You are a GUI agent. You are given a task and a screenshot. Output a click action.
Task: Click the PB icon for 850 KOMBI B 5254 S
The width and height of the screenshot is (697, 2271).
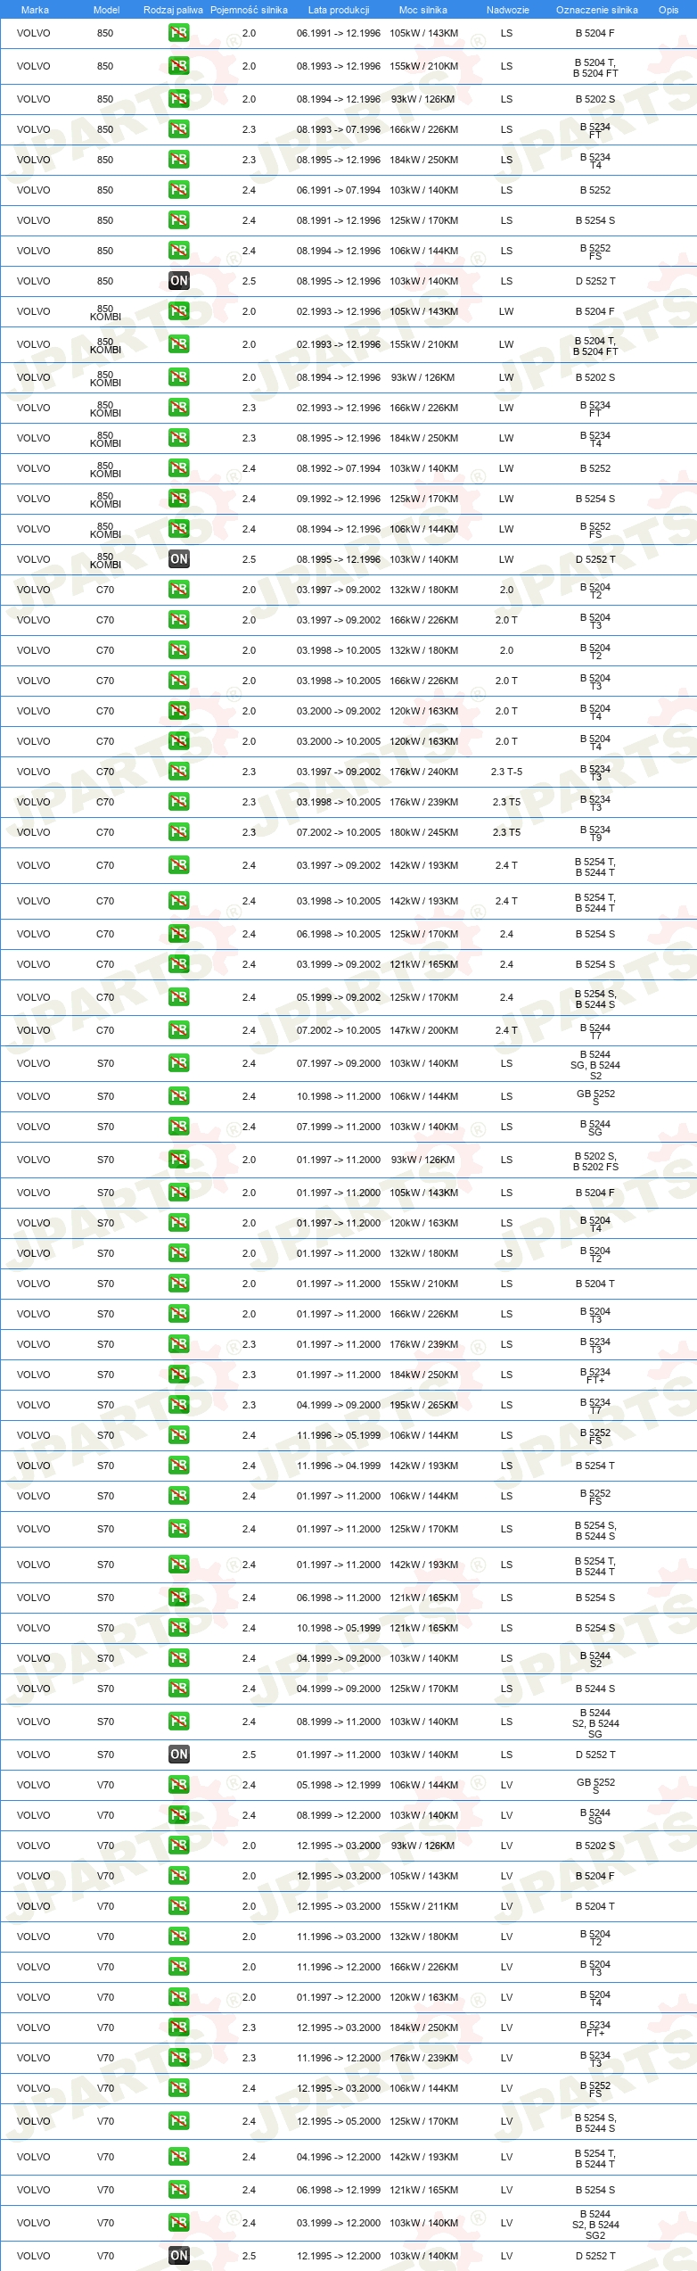(x=179, y=499)
